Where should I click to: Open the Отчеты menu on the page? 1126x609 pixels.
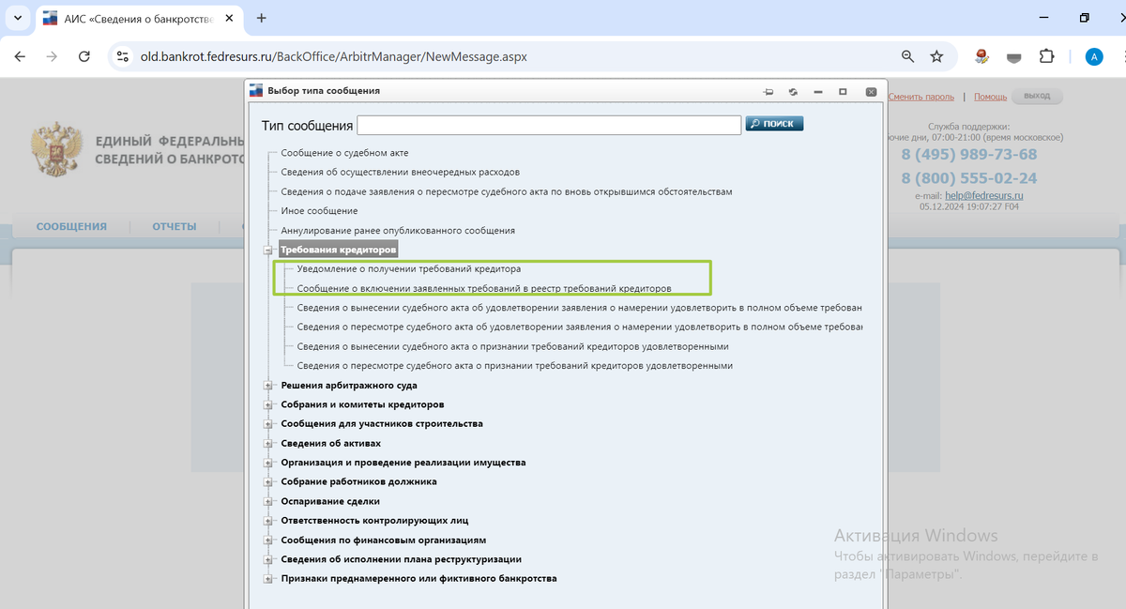click(x=175, y=226)
